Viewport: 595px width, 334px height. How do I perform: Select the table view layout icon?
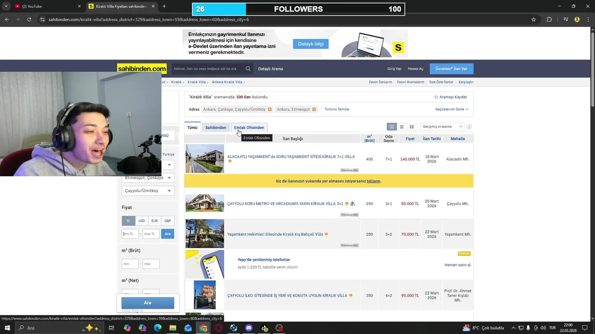pyautogui.click(x=392, y=127)
